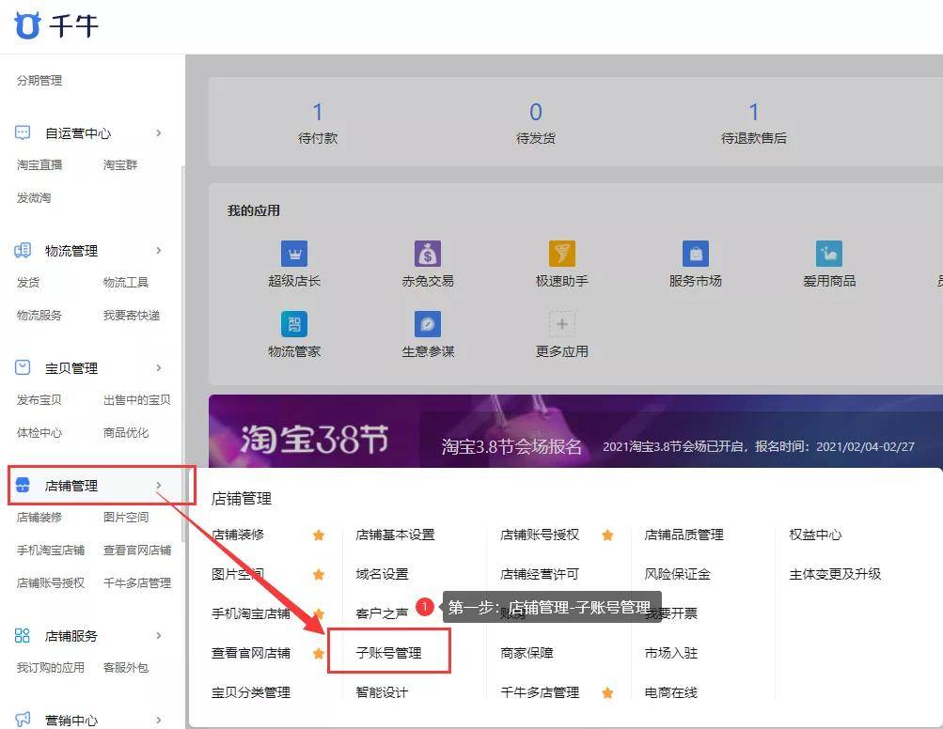Click 我要寄快递 in the sidebar

tap(131, 315)
